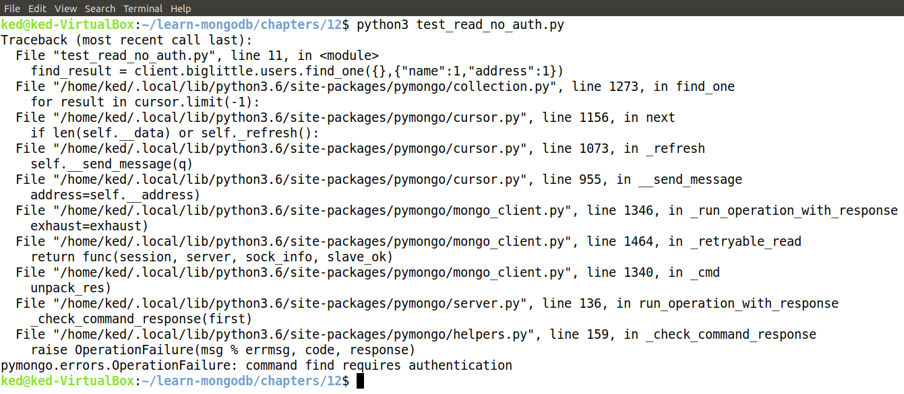
Task: Open the Help menu
Action: tap(181, 9)
